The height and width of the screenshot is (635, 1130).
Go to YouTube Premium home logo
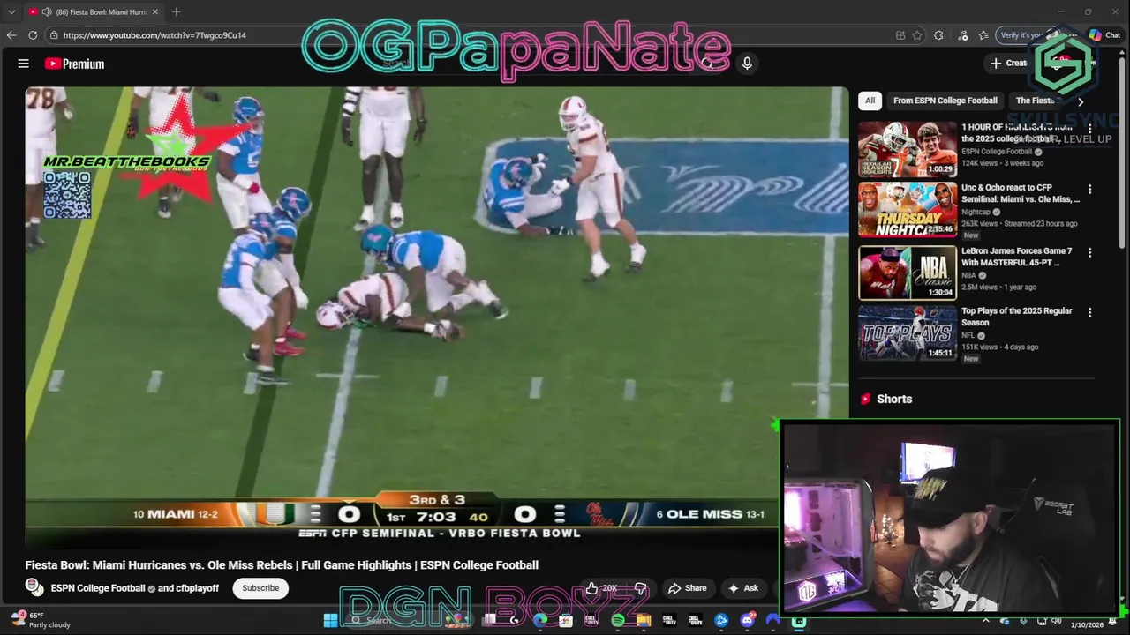(x=74, y=63)
